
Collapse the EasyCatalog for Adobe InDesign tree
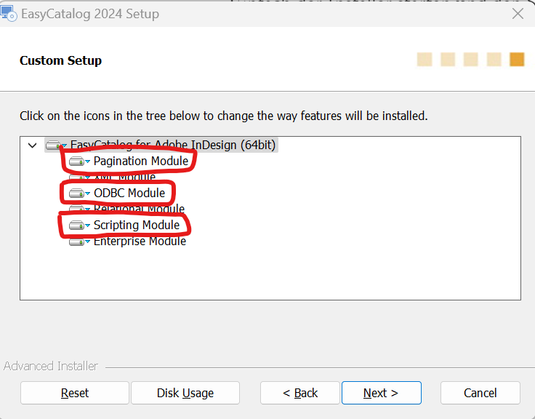pyautogui.click(x=33, y=145)
